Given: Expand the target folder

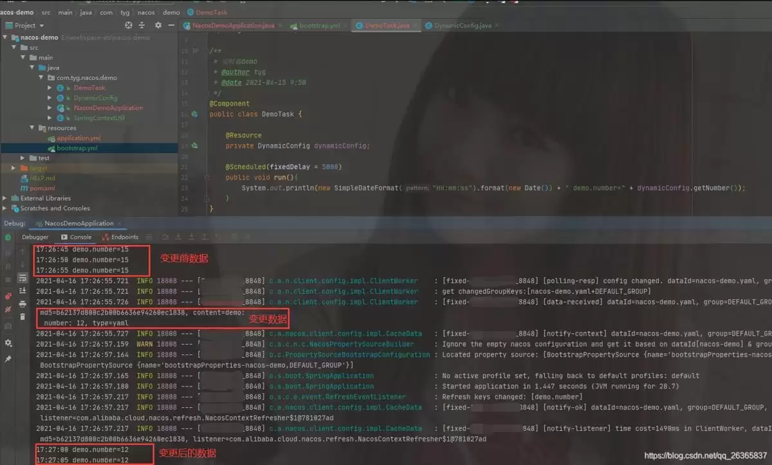Looking at the screenshot, I should click(14, 168).
